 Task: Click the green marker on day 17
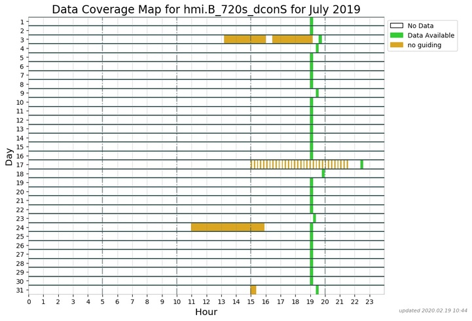tap(361, 164)
